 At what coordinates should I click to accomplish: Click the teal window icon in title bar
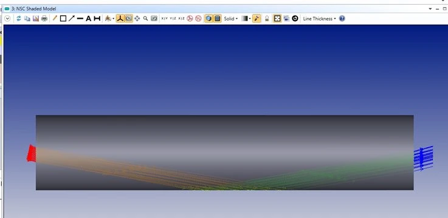click(7, 9)
